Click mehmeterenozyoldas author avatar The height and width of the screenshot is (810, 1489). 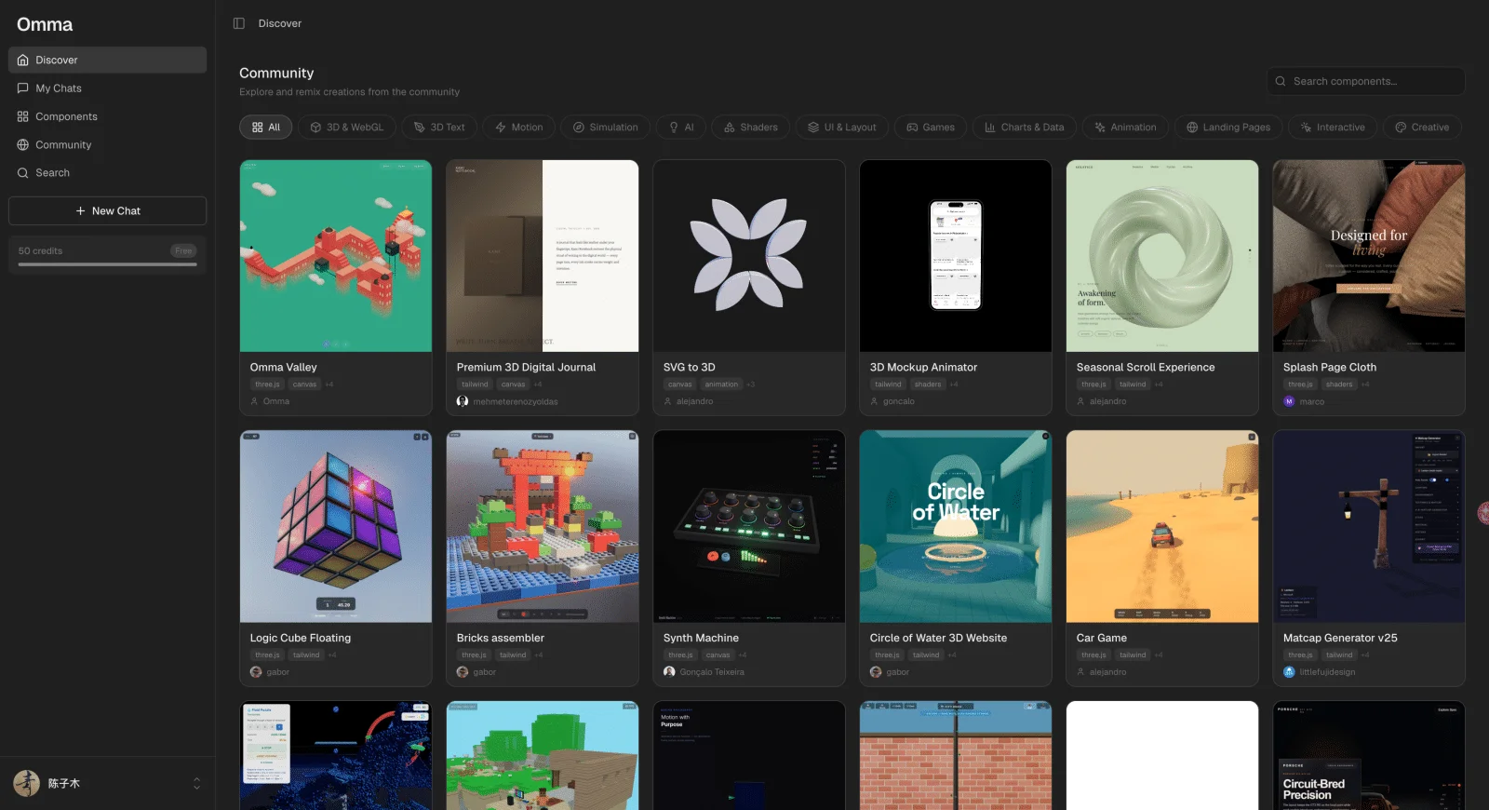463,401
